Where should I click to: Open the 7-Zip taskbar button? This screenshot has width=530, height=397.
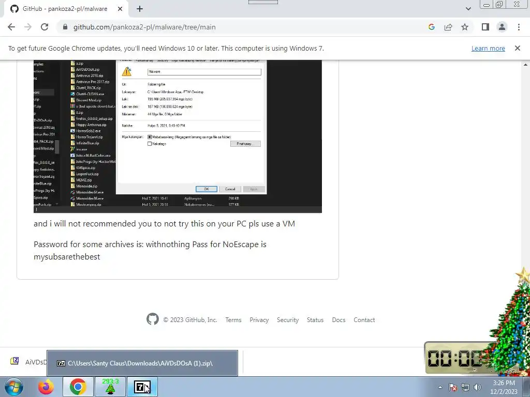click(x=142, y=387)
